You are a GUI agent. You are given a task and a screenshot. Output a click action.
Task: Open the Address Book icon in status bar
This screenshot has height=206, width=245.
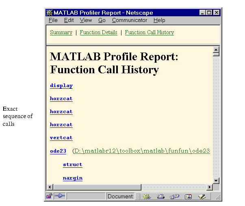[188, 197]
